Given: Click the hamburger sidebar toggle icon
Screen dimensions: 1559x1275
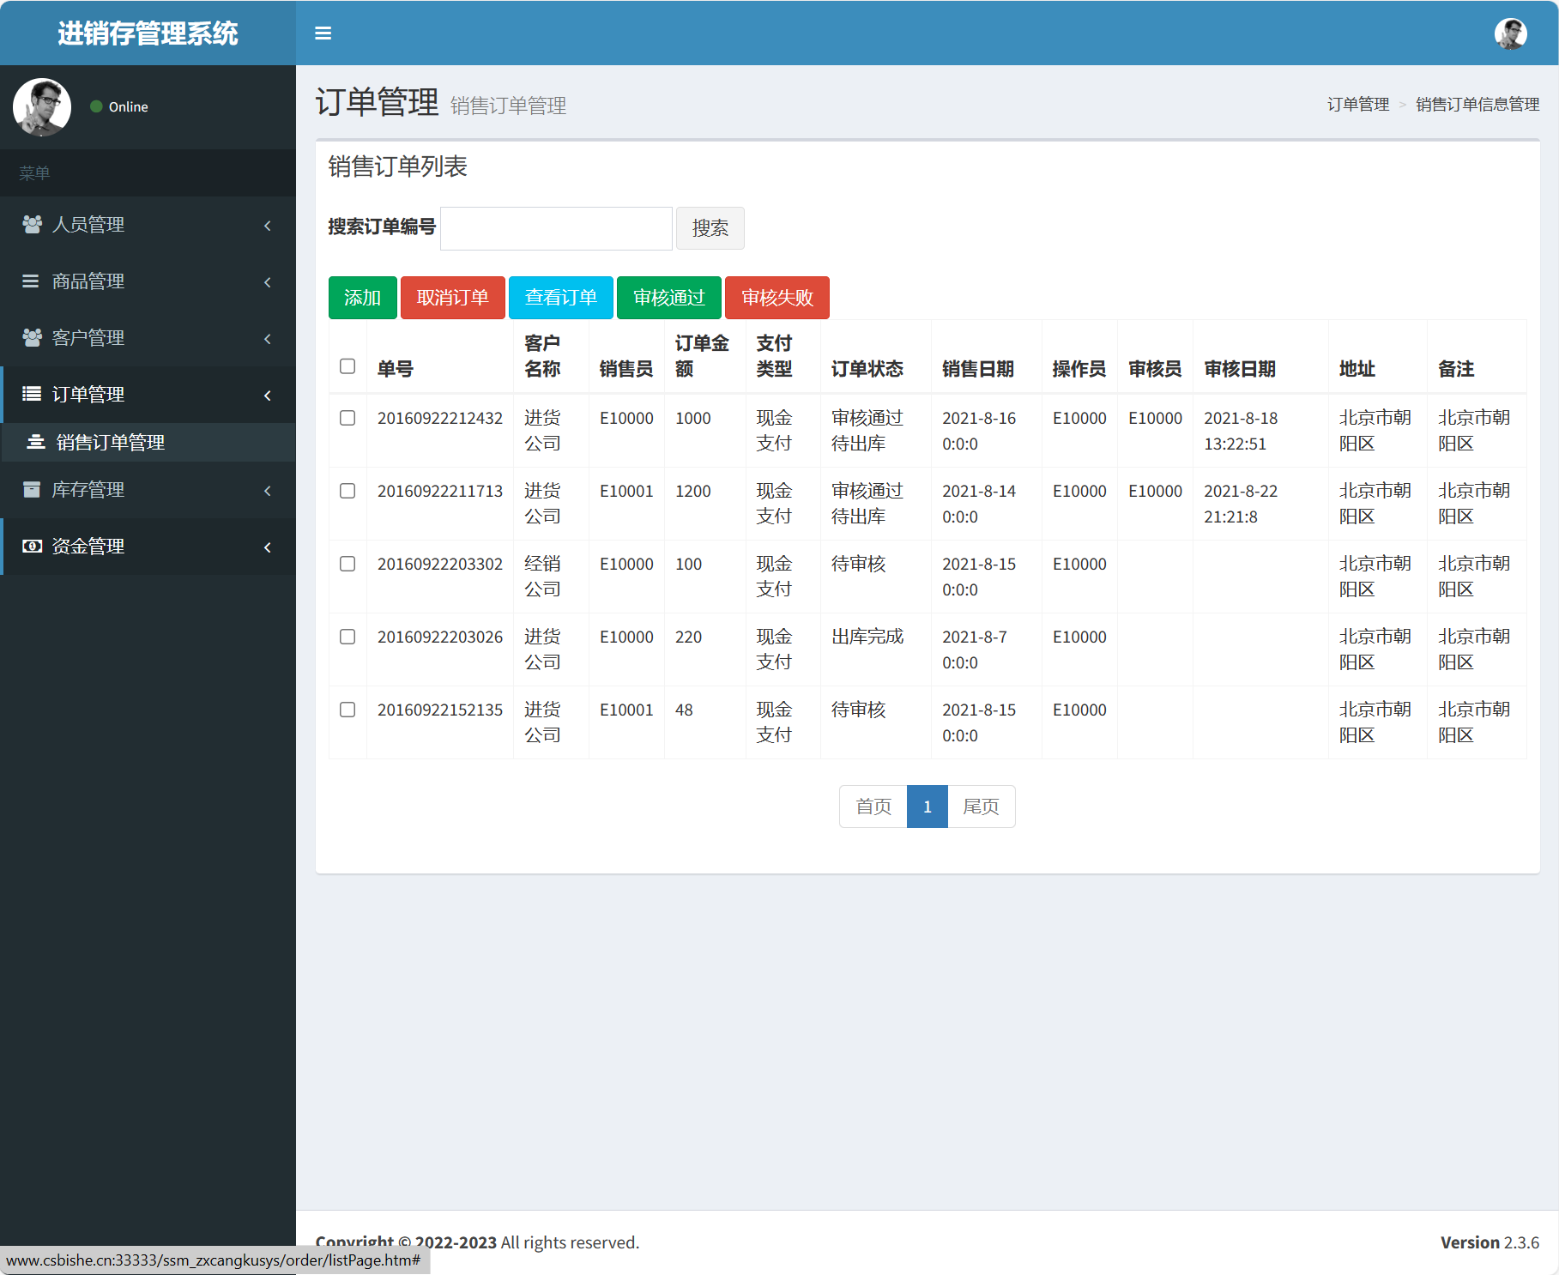Looking at the screenshot, I should point(323,33).
